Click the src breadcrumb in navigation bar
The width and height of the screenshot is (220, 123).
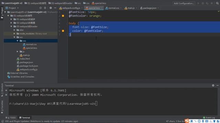(78, 3)
